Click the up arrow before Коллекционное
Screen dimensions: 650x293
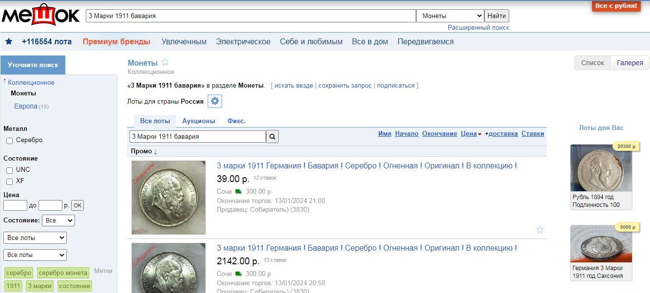tap(5, 82)
